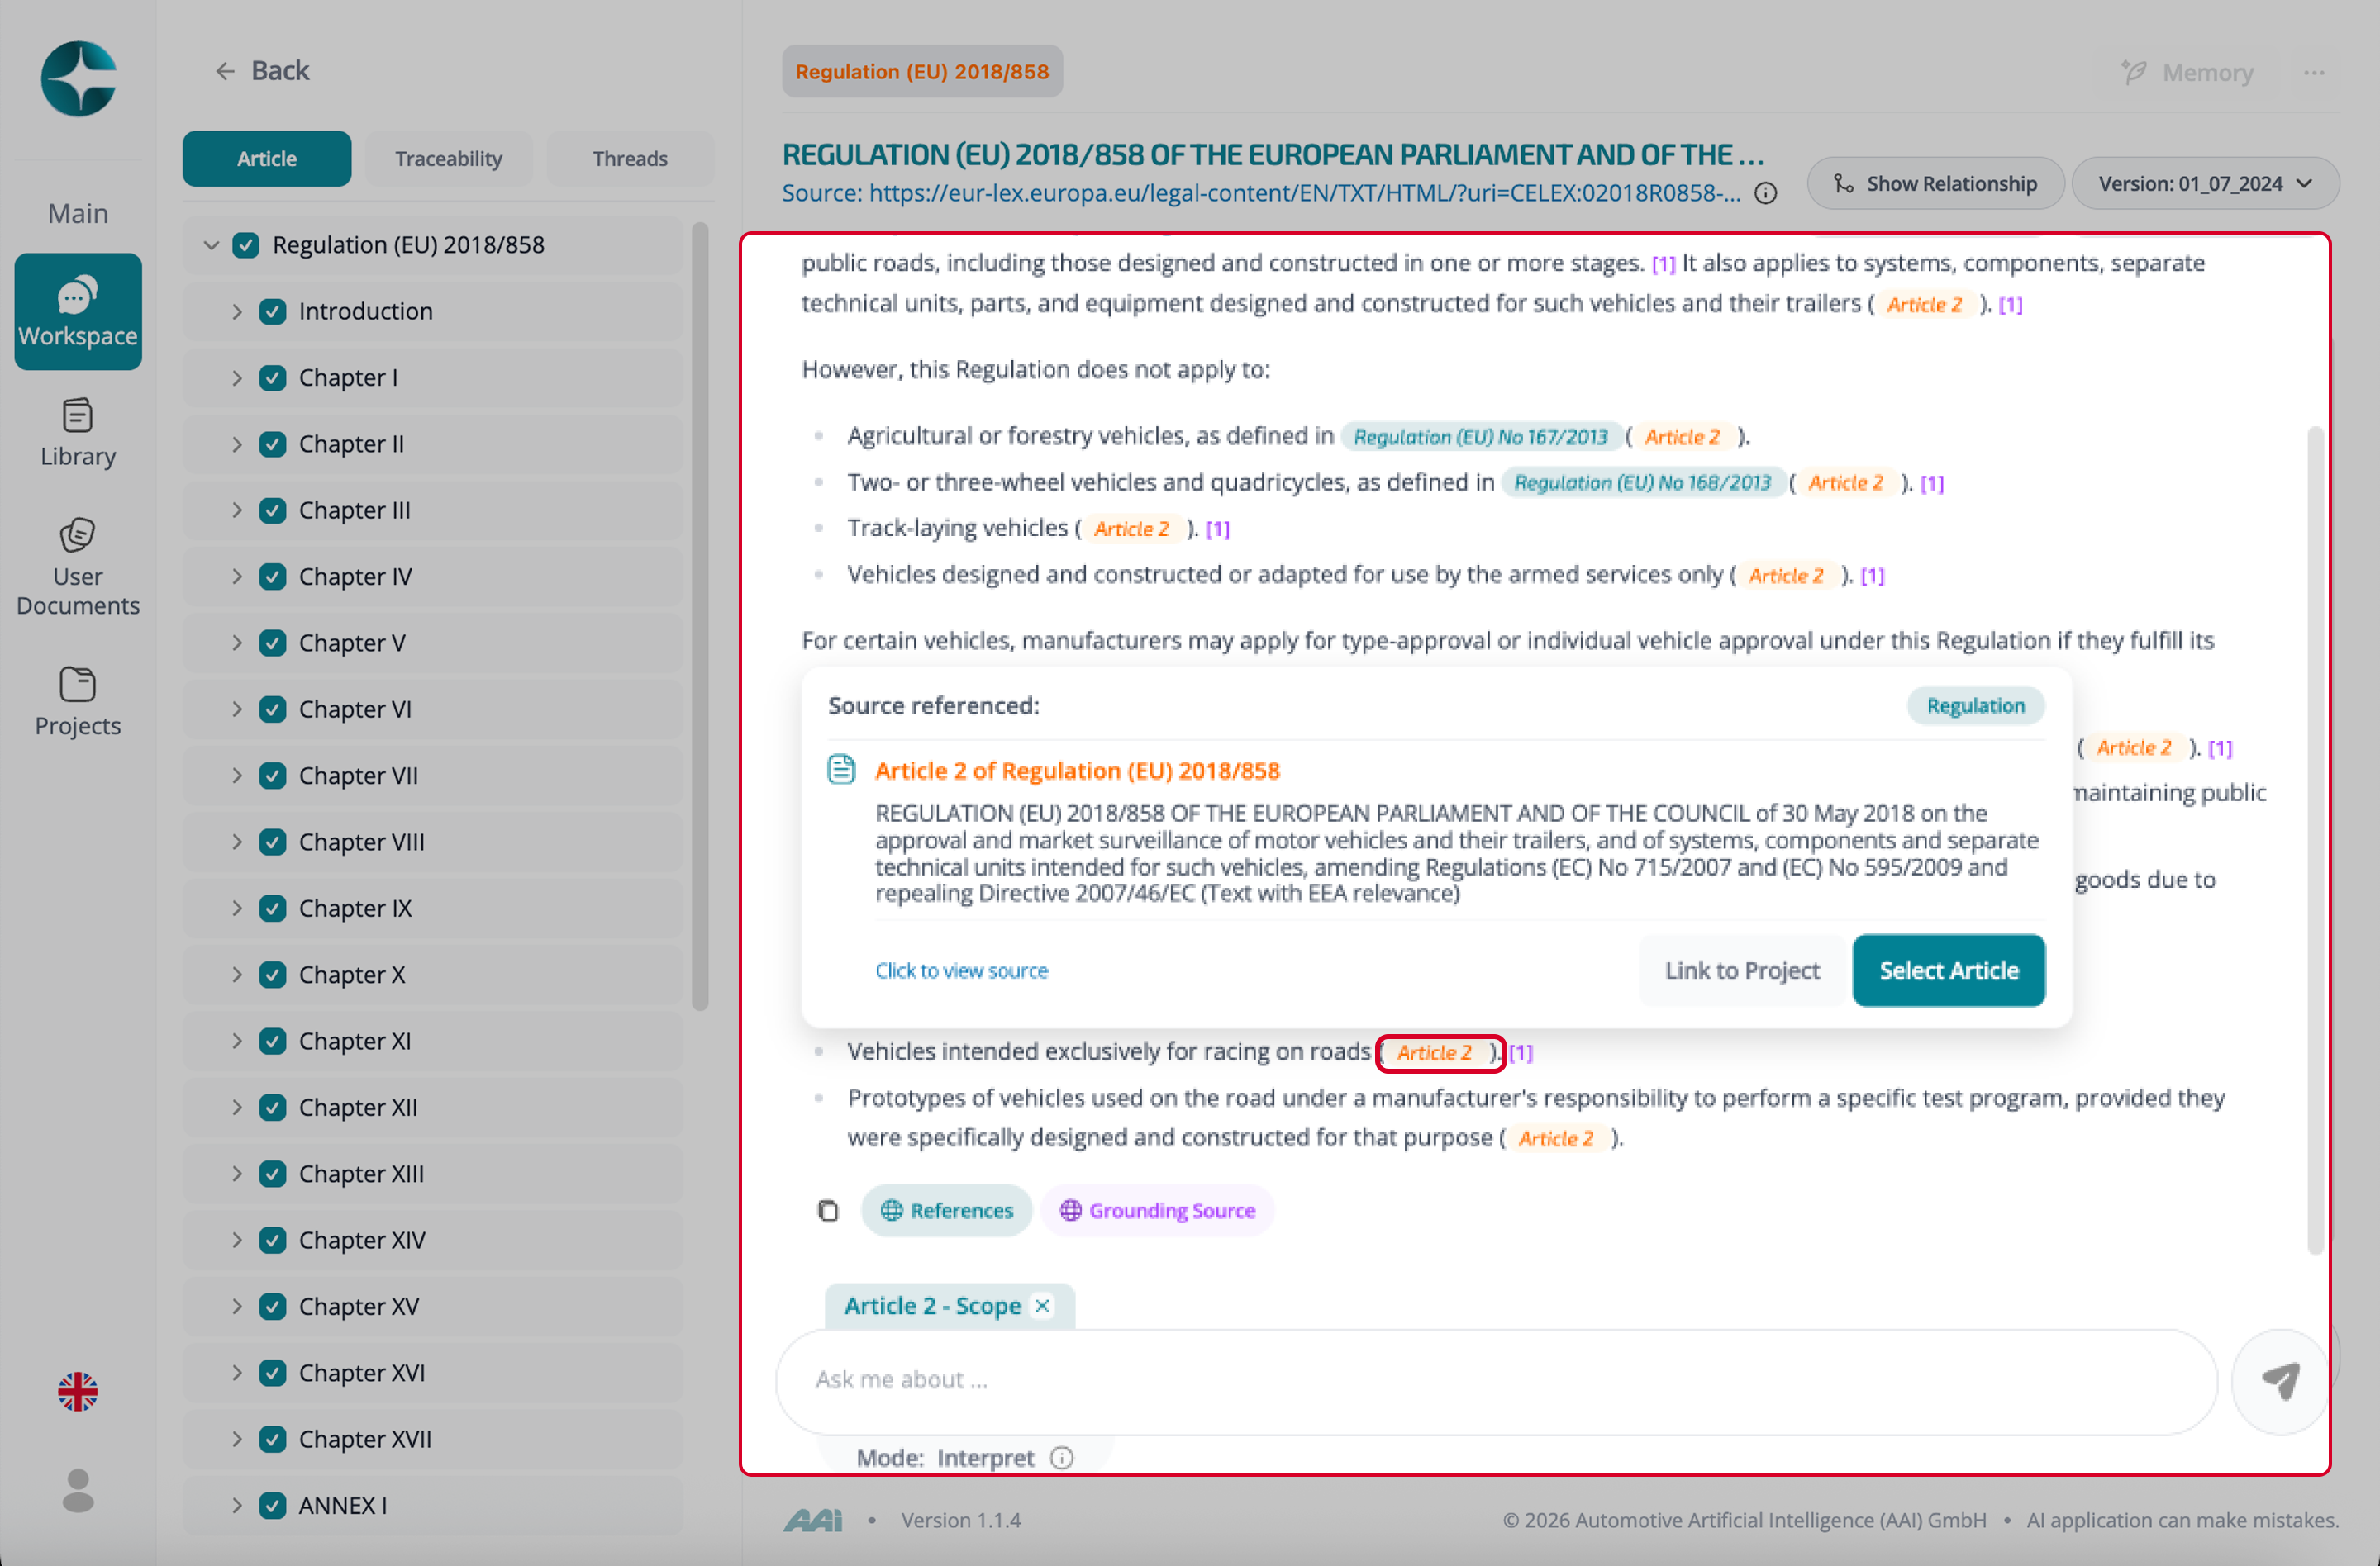This screenshot has width=2380, height=1566.
Task: Click the Ask me about input field
Action: 1496,1381
